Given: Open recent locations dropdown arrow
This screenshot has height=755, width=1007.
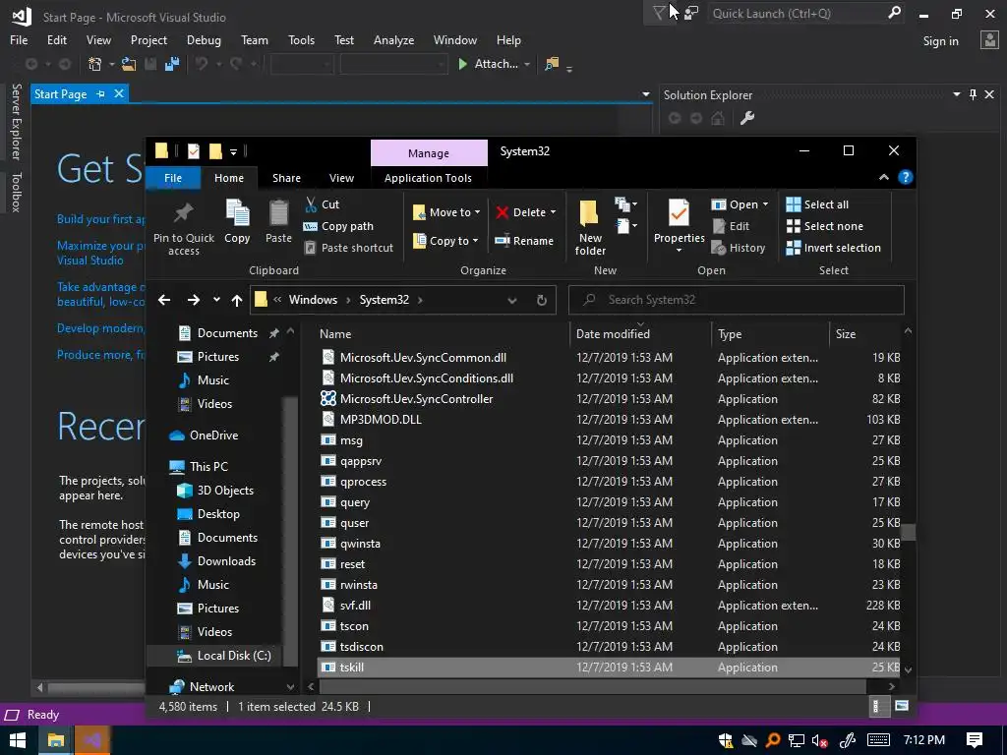Looking at the screenshot, I should pos(216,300).
